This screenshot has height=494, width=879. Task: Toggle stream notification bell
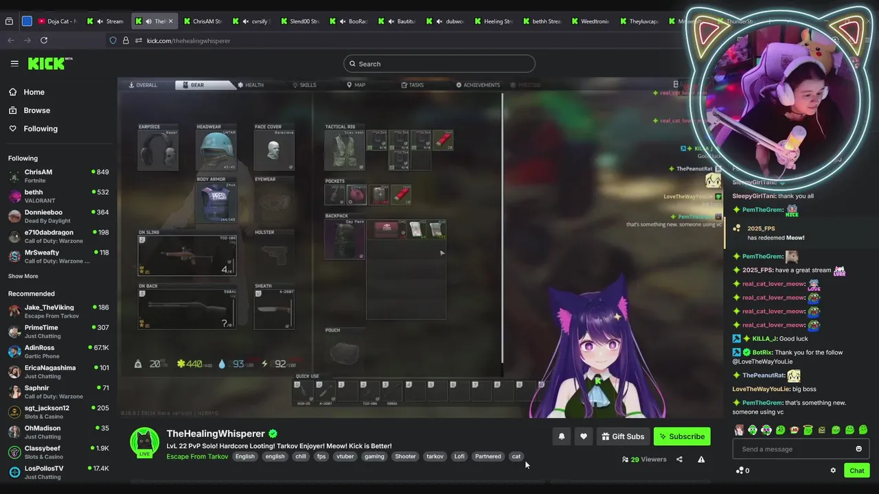562,436
